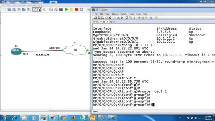The height and width of the screenshot is (121, 215).
Task: Click SecureCRT Paste clipboard icon
Action: click(x=118, y=18)
